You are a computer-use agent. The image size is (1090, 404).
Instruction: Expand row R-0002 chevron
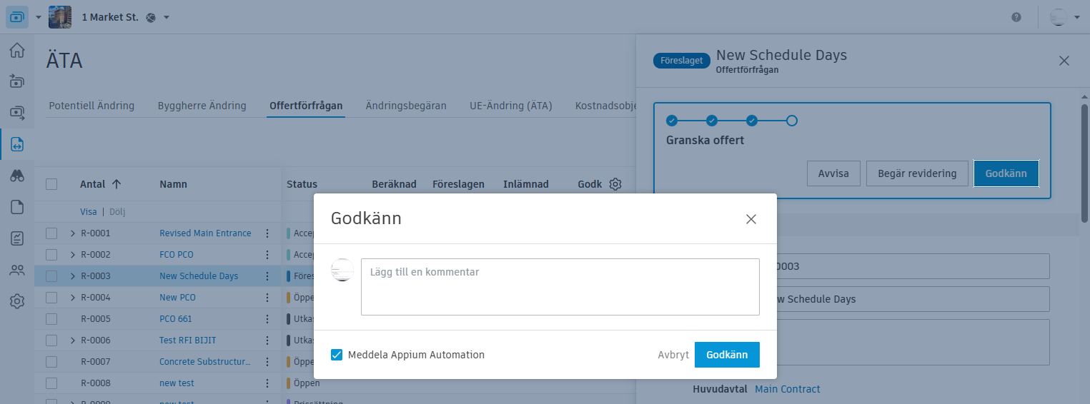pyautogui.click(x=72, y=255)
